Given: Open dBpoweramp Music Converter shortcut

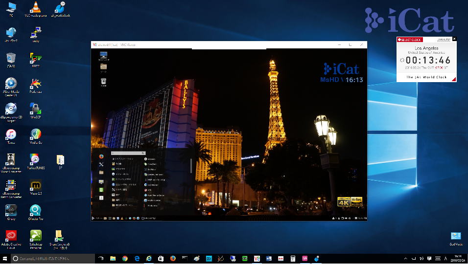Looking at the screenshot, I should 11,163.
